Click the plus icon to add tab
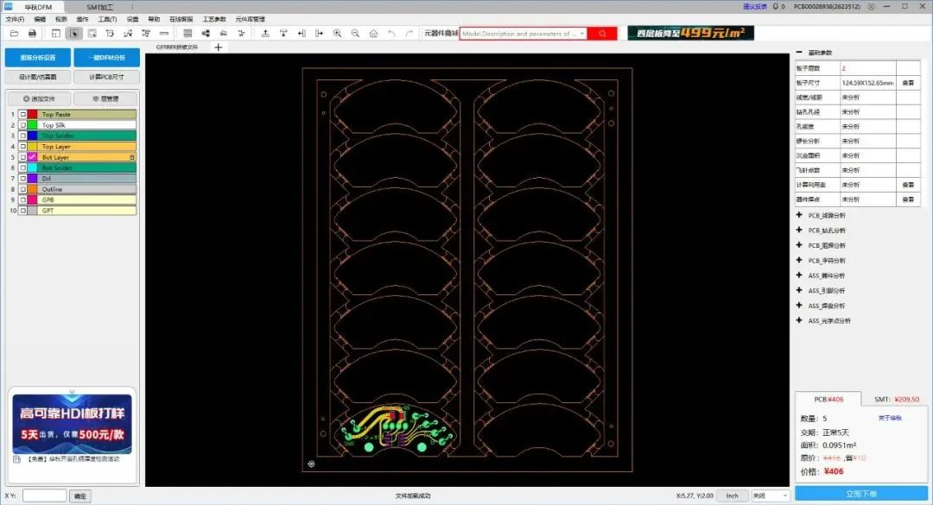Screen dimensions: 933x505 coord(218,47)
